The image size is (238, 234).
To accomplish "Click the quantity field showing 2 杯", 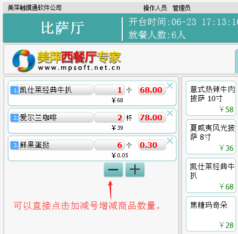I will 110,117.
